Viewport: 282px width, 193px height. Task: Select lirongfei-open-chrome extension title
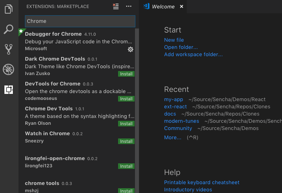pyautogui.click(x=55, y=158)
